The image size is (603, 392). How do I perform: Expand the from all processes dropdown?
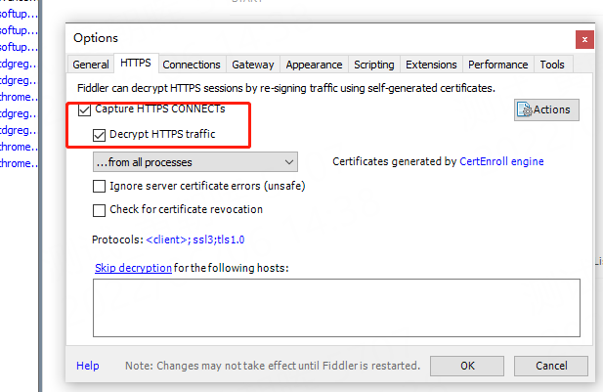(195, 162)
